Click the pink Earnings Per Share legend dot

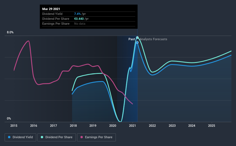pos(82,137)
